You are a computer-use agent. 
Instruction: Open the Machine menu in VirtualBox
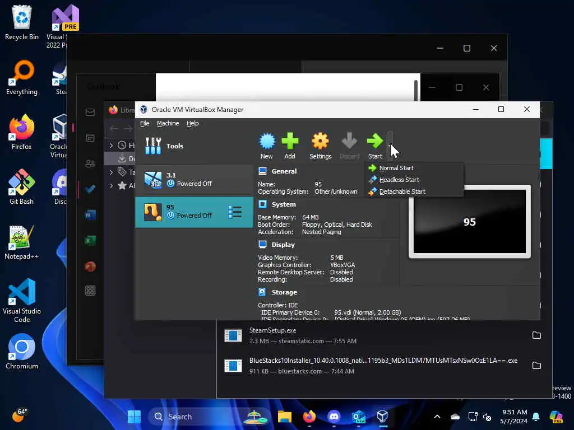[168, 123]
